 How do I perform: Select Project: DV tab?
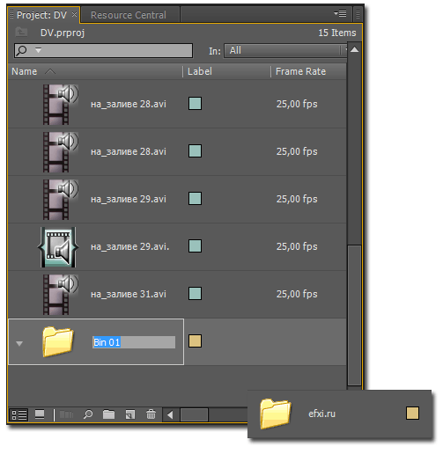[41, 15]
